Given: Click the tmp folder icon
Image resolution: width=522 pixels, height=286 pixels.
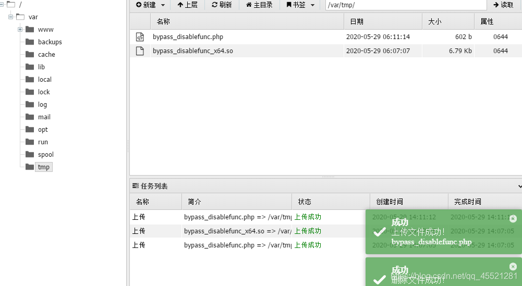Looking at the screenshot, I should coord(30,167).
